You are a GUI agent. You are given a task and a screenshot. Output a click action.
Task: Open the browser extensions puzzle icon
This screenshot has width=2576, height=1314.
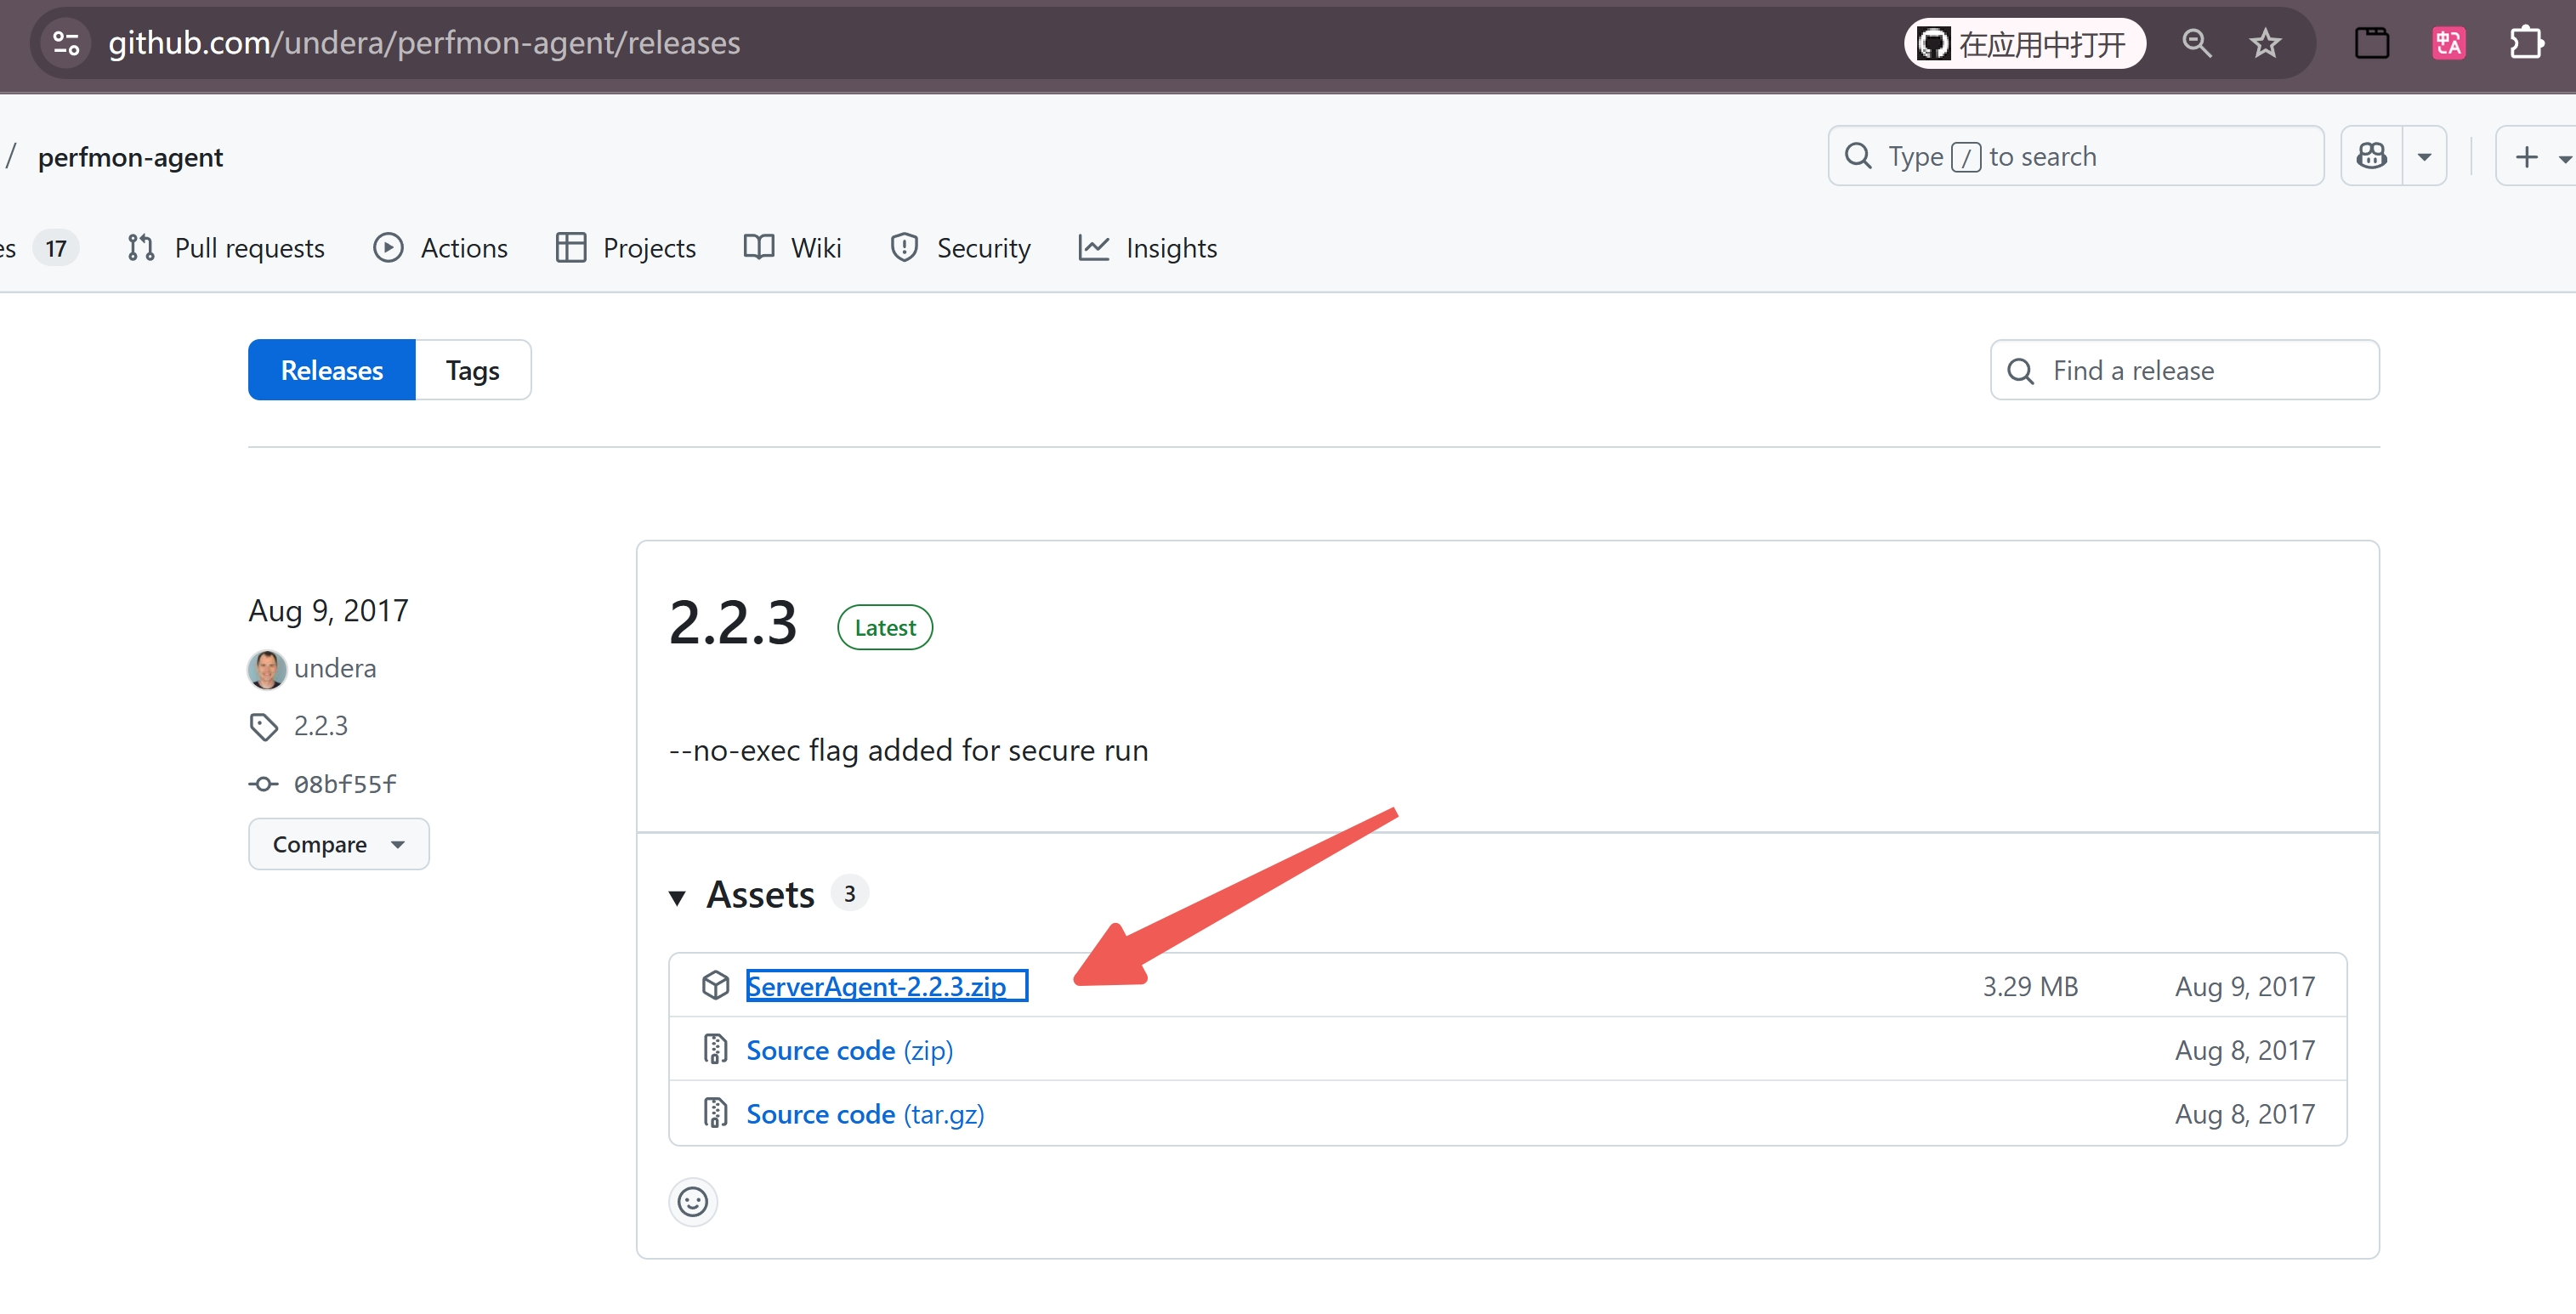tap(2526, 43)
